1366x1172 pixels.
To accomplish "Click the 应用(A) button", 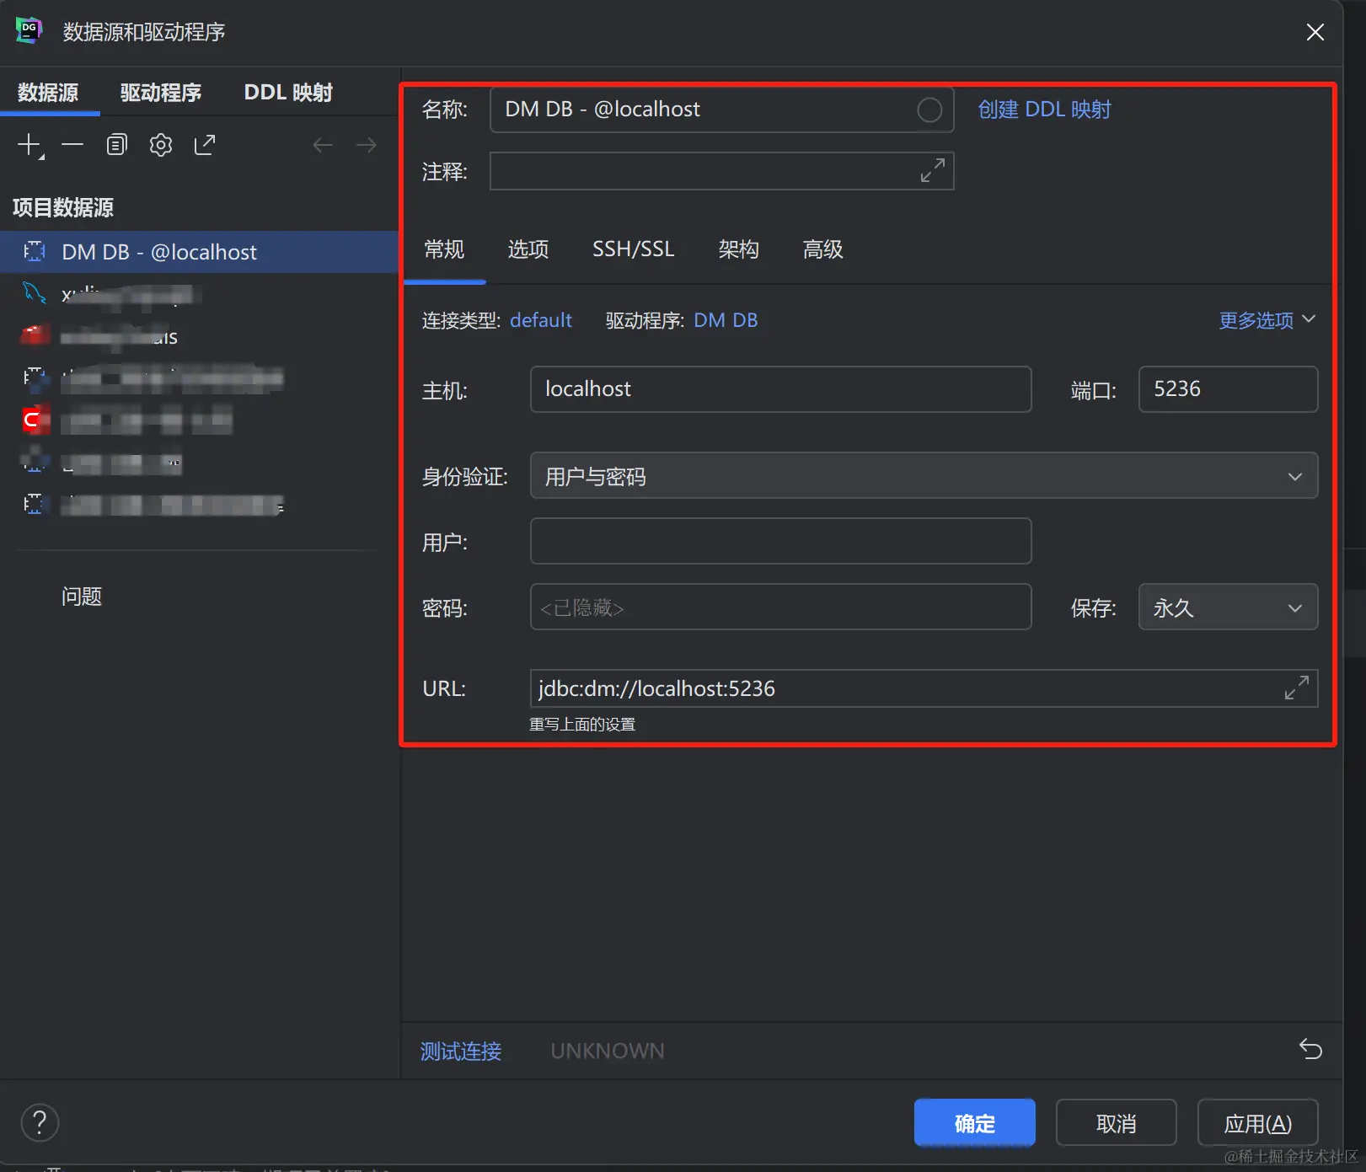I will click(x=1258, y=1122).
